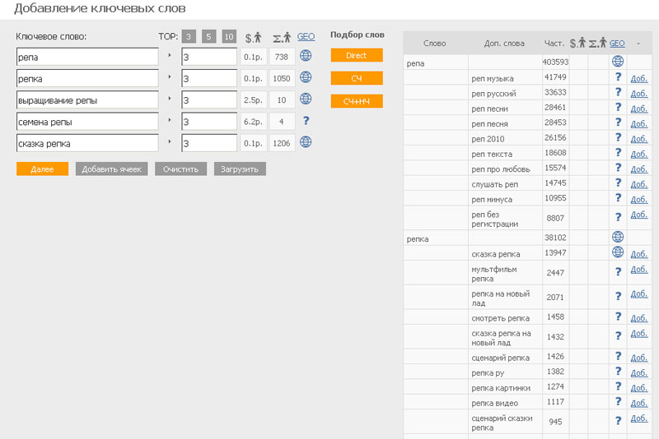
Task: Click the 6.2р. price value
Action: pyautogui.click(x=253, y=122)
